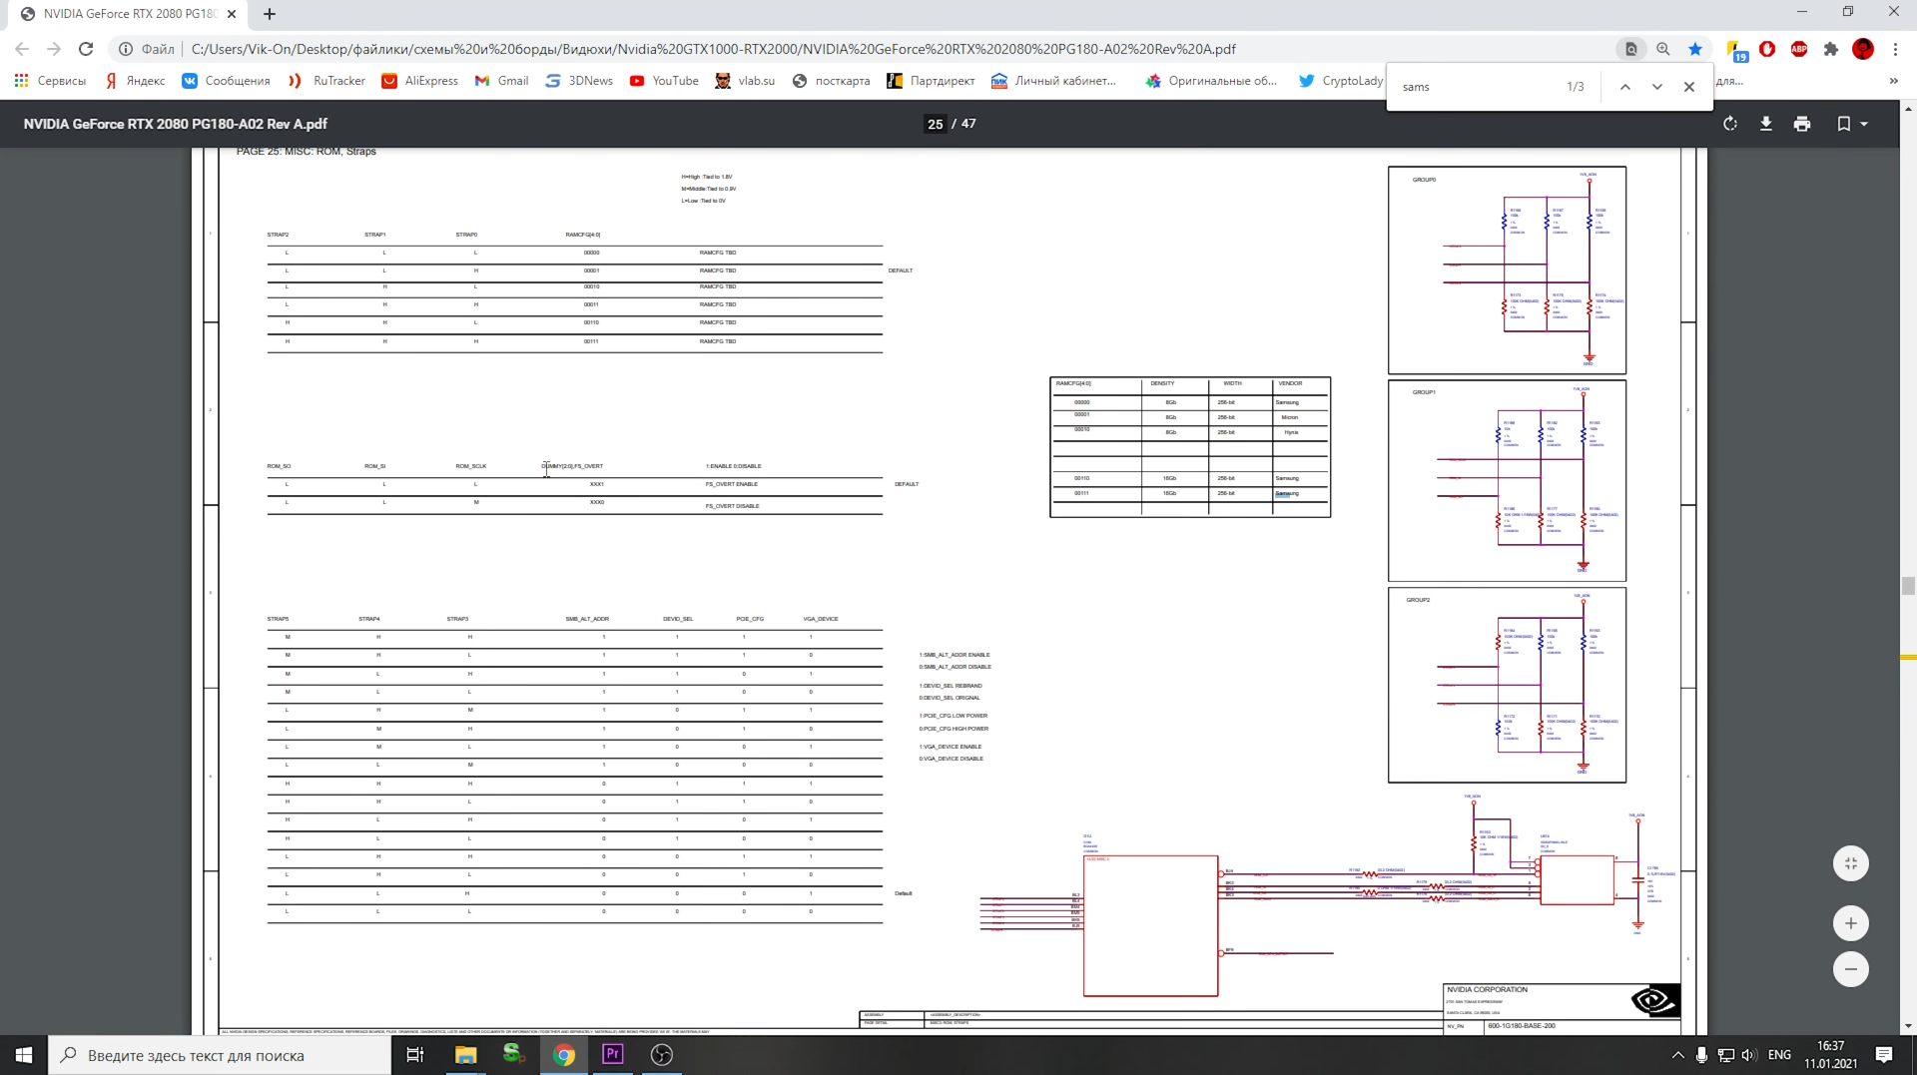Rotate the PDF document clockwise
Image resolution: width=1917 pixels, height=1075 pixels.
click(x=1730, y=124)
